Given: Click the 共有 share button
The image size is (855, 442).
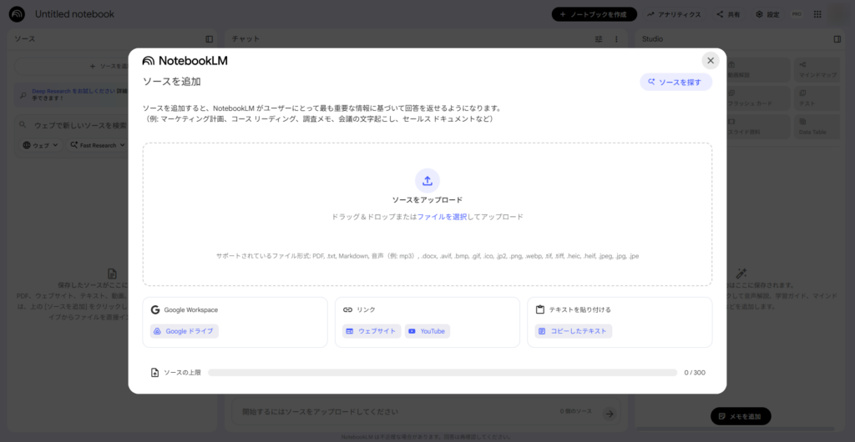Looking at the screenshot, I should (x=728, y=14).
